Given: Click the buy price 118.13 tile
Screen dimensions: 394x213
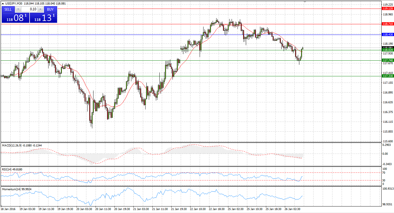Looking at the screenshot, I should pyautogui.click(x=43, y=17).
